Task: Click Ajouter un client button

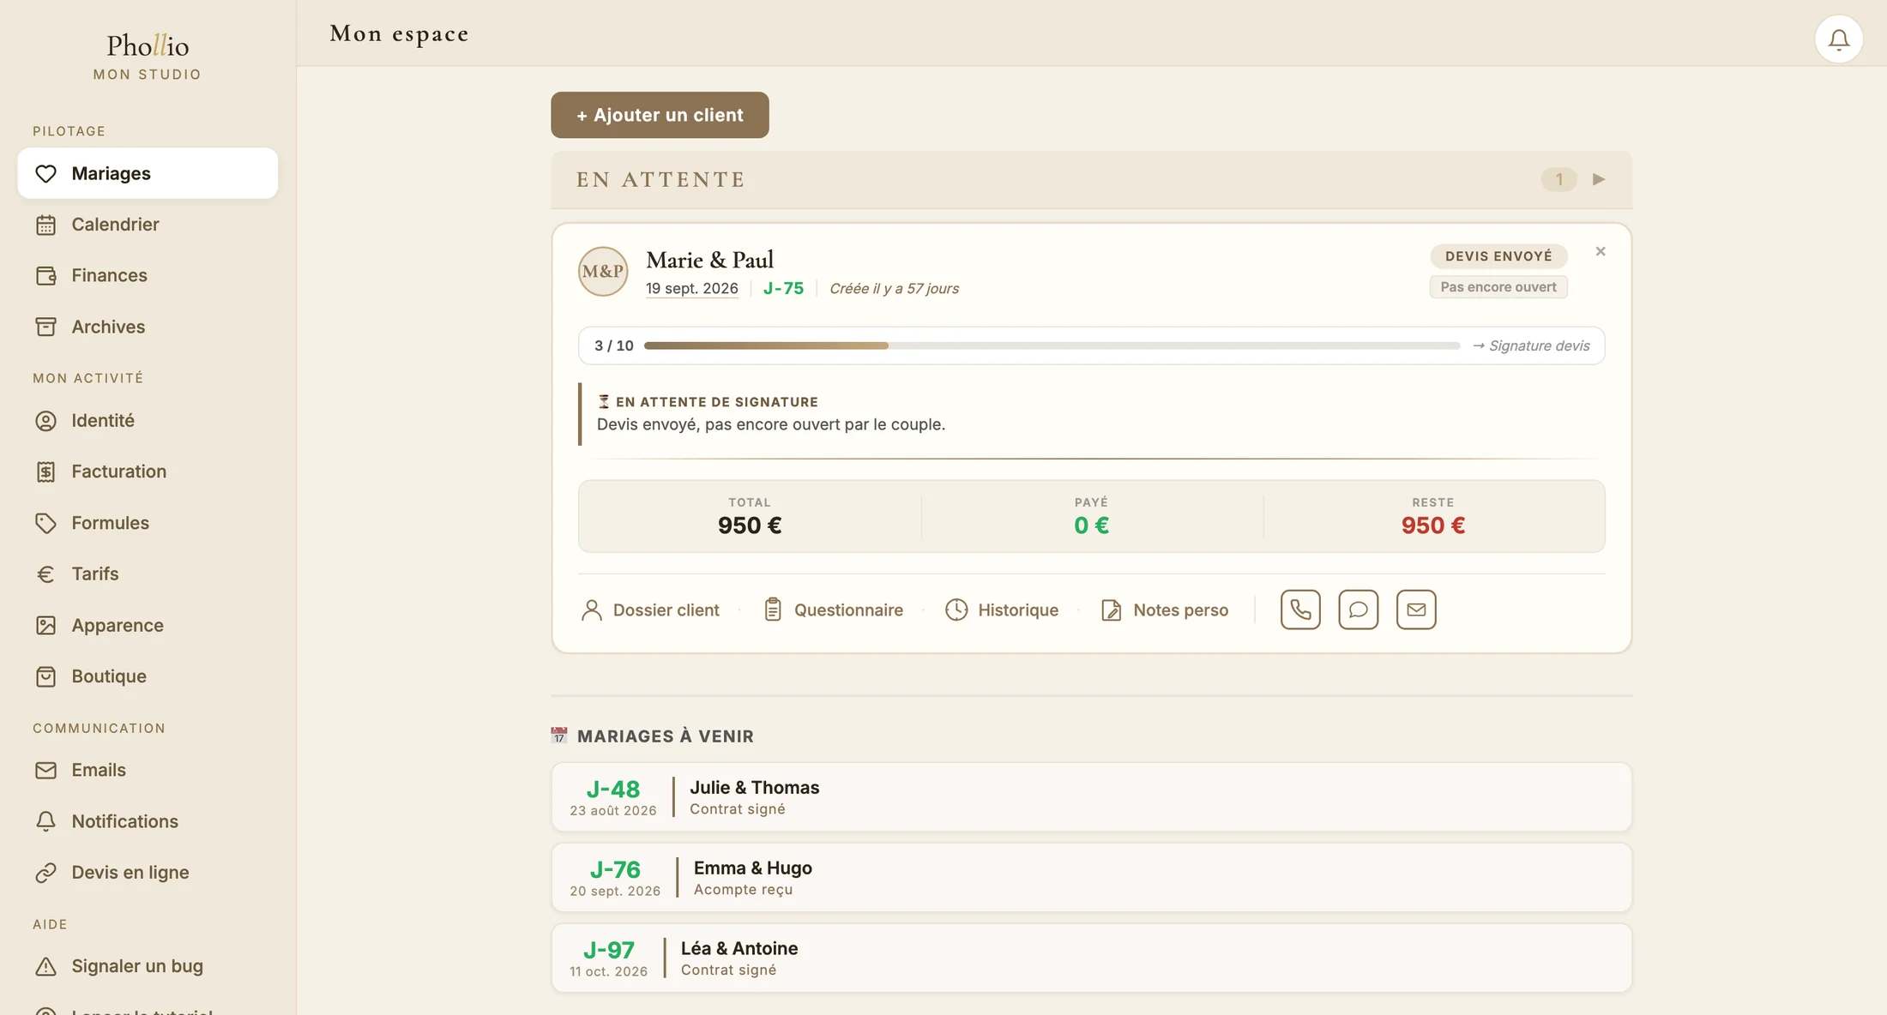Action: coord(660,115)
